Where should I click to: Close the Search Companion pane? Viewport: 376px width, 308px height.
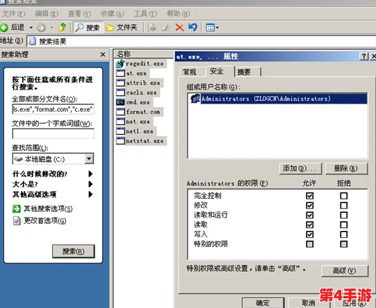[x=103, y=55]
